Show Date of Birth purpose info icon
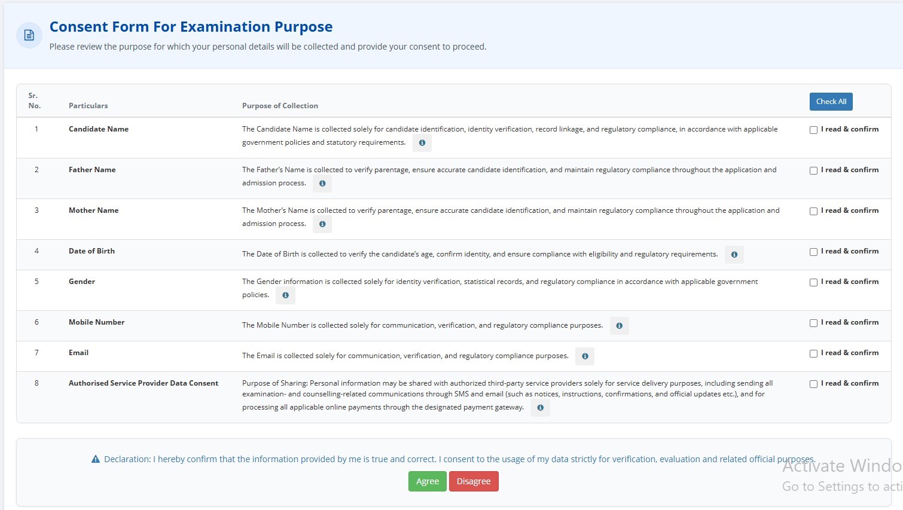This screenshot has width=903, height=510. tap(734, 255)
